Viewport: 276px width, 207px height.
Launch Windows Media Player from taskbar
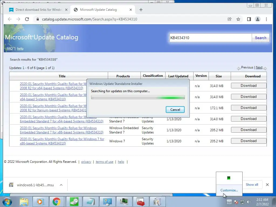tap(40, 202)
